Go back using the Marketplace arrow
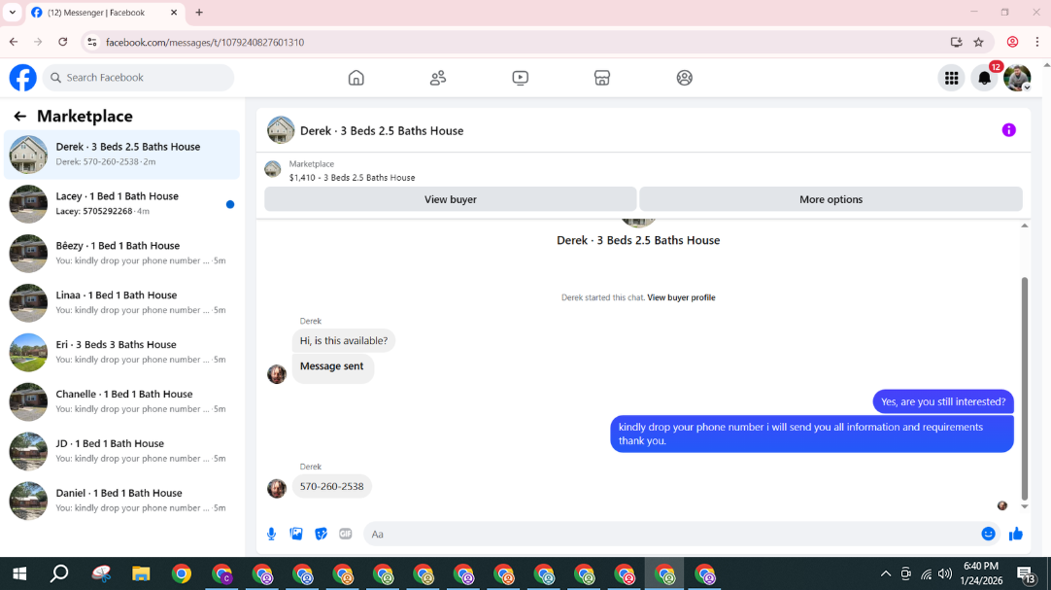1051x590 pixels. [x=20, y=116]
